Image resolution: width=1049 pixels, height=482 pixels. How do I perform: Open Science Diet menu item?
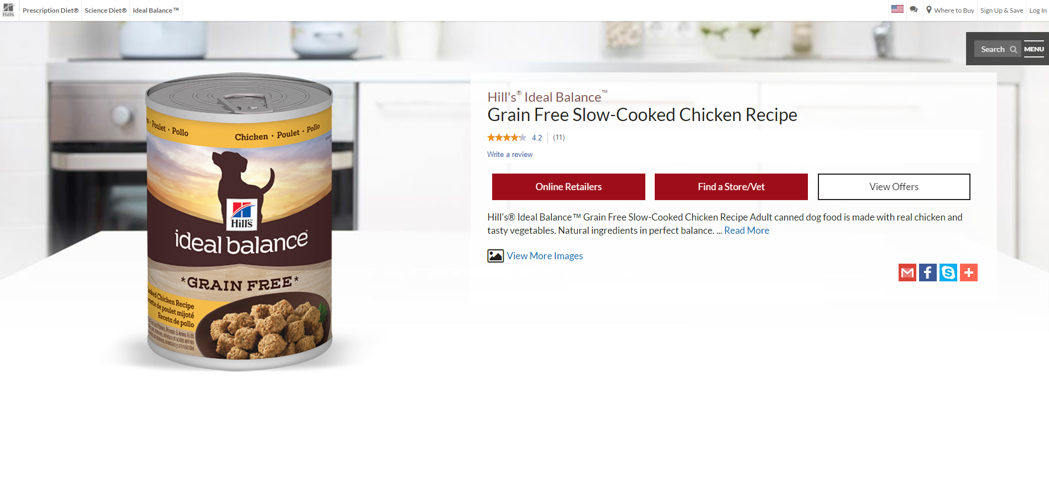coord(106,11)
